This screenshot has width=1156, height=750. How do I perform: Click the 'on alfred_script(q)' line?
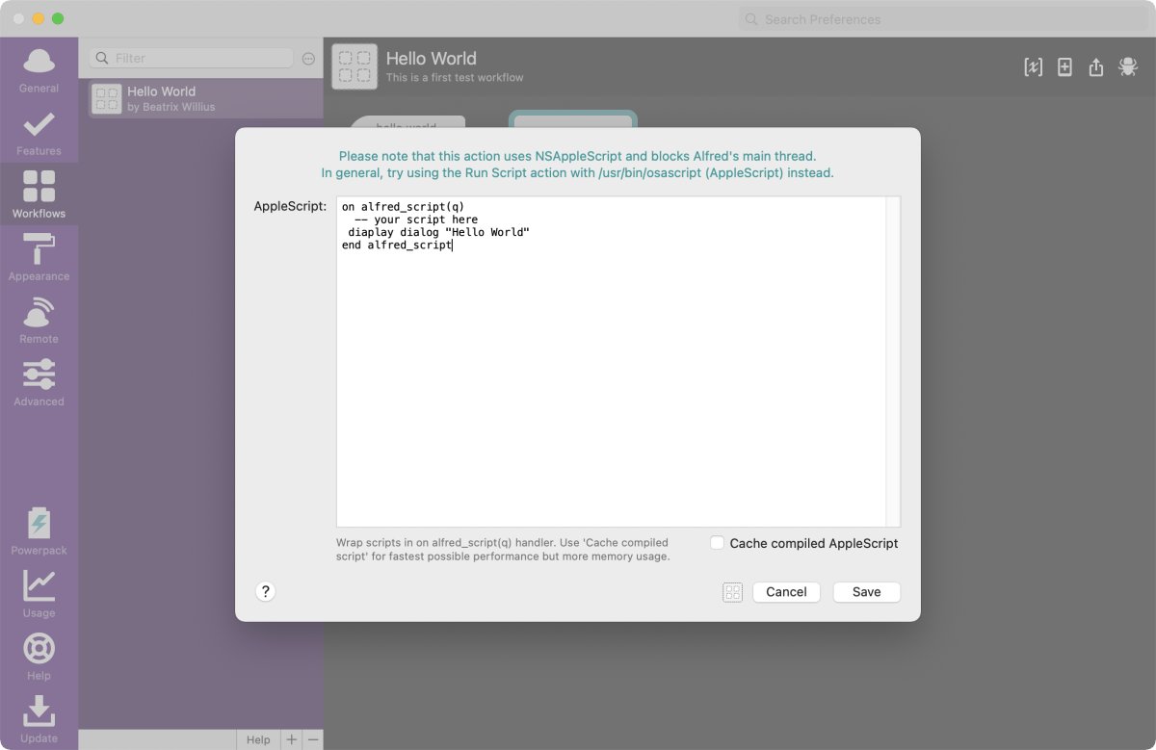click(x=403, y=207)
